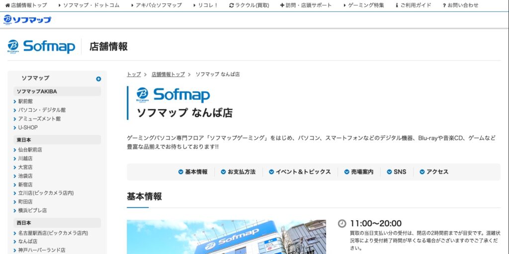Viewport: 509px width, 254px height.
Task: Open アミューズメント館 in sidebar
Action: tap(39, 119)
